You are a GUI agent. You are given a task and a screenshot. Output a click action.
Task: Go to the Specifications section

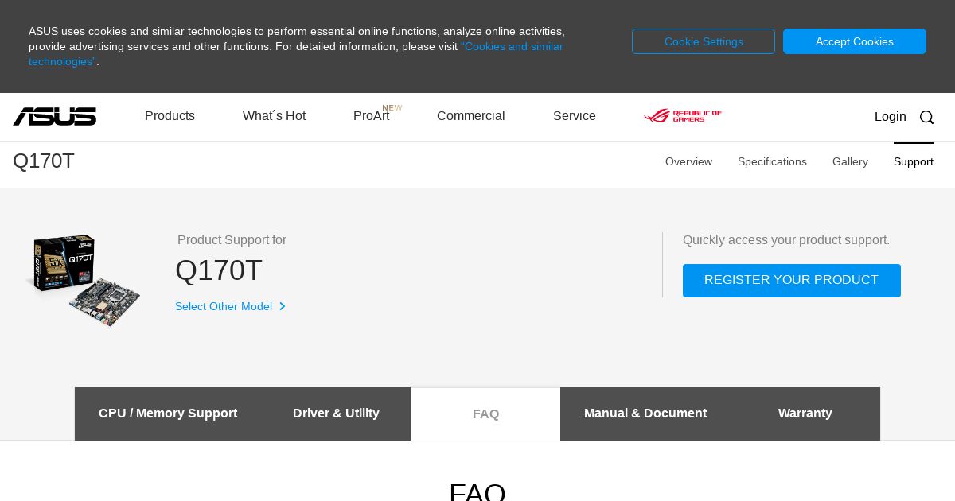(x=772, y=161)
